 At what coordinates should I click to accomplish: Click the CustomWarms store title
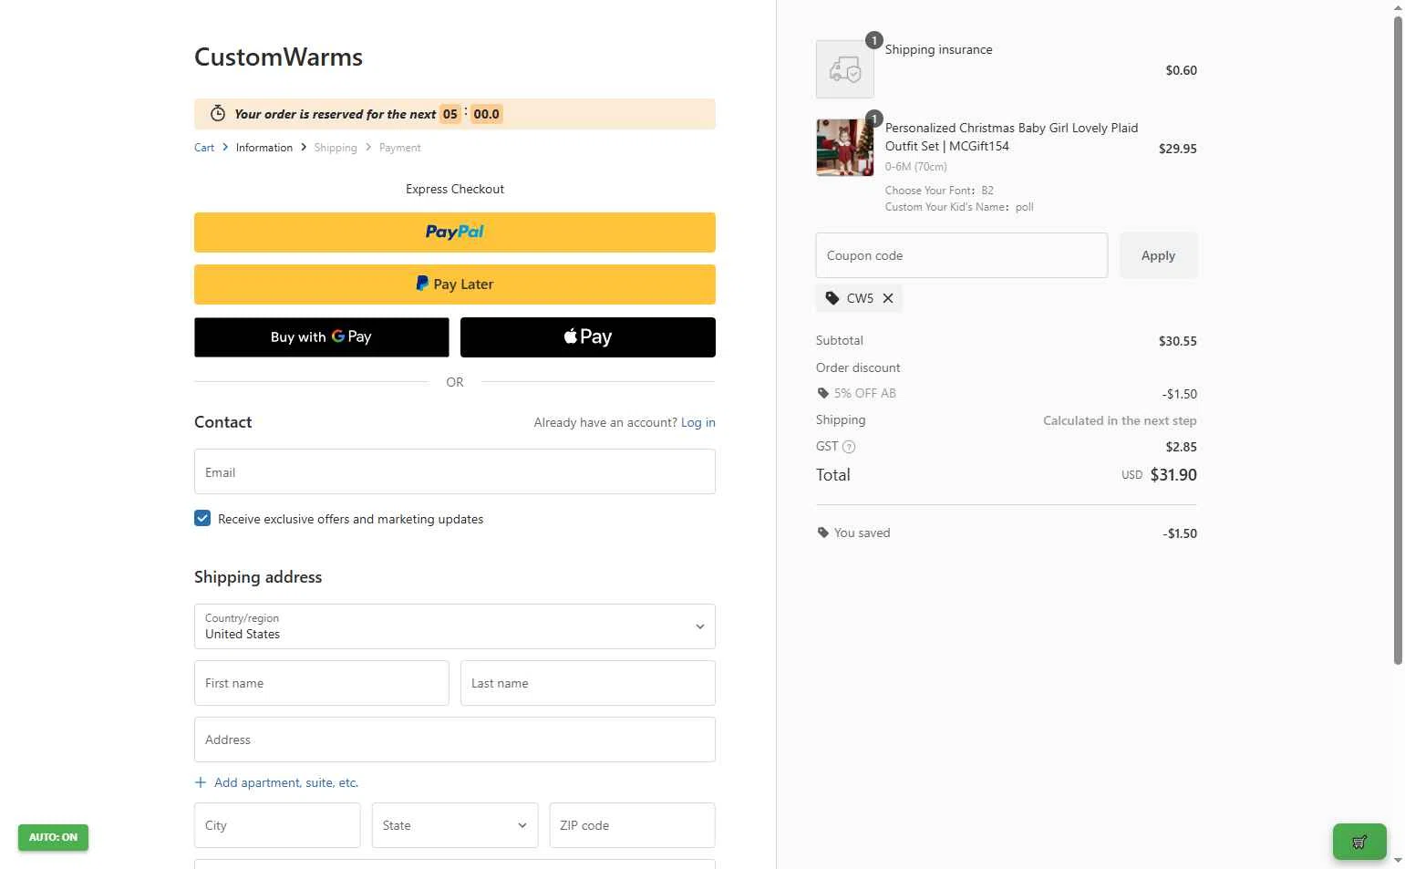pyautogui.click(x=278, y=57)
